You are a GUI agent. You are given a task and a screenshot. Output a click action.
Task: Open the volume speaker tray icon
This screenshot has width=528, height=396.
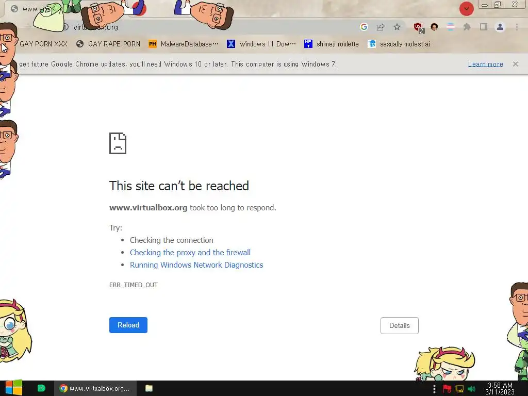point(471,389)
